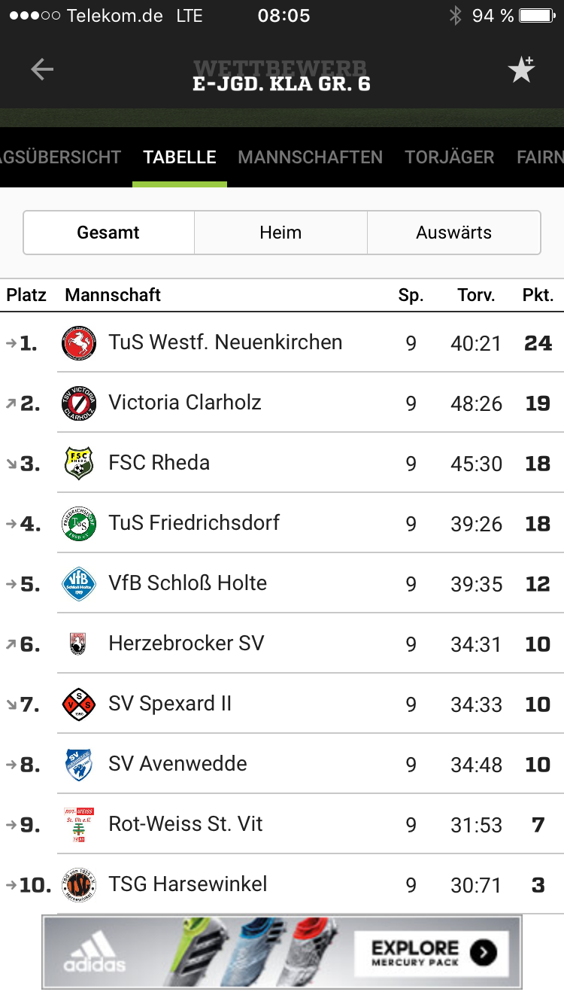
Task: Open the Mannschaften tab
Action: [310, 157]
